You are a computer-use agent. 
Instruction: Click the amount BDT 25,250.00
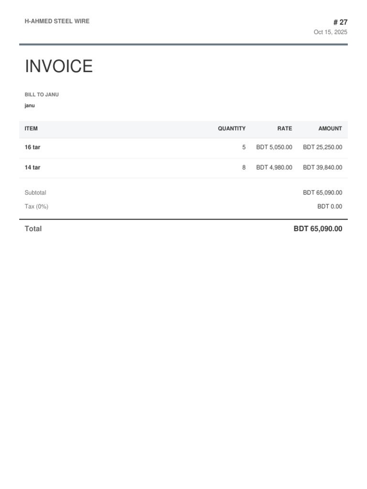tap(323, 147)
